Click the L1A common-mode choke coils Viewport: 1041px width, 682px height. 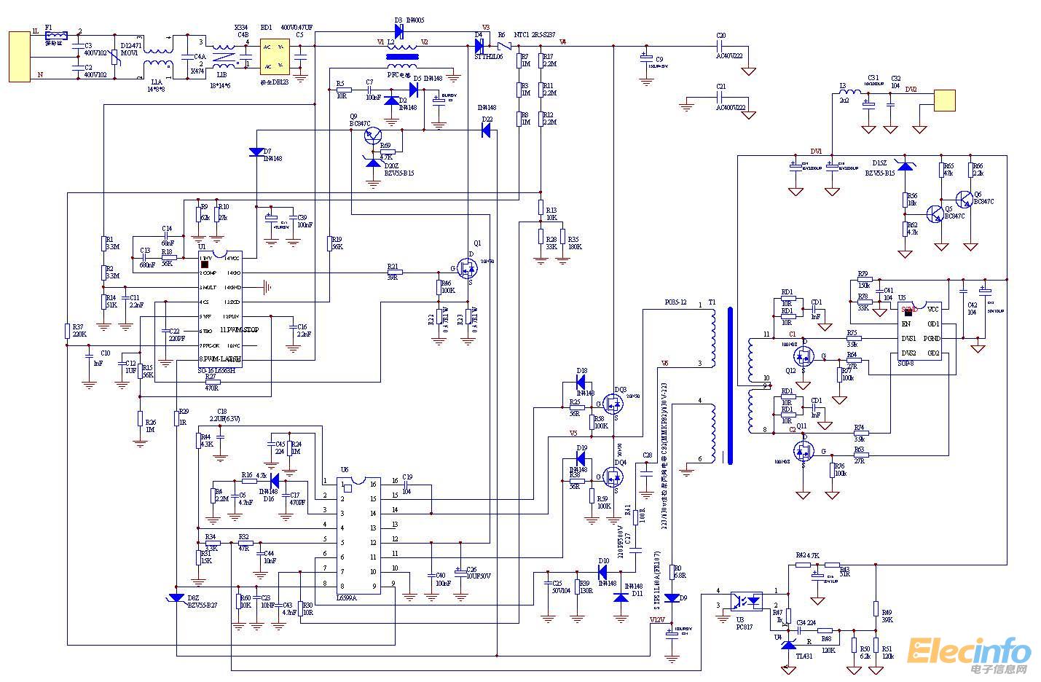pos(157,59)
